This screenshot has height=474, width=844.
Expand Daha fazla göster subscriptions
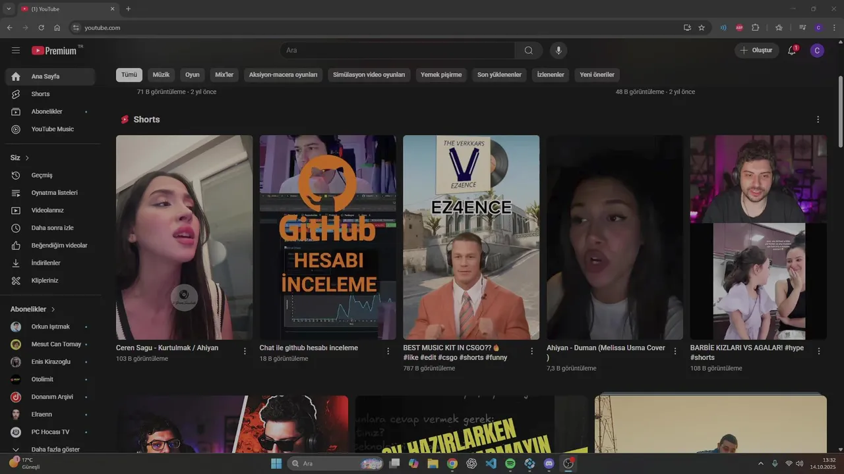[x=51, y=450]
